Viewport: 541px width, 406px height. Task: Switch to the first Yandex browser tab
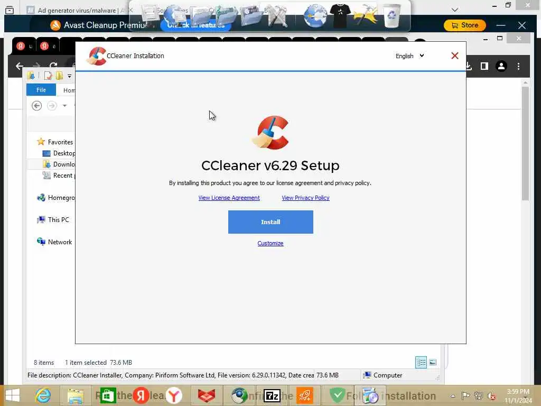24,47
